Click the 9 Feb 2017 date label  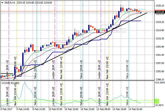click(6, 109)
